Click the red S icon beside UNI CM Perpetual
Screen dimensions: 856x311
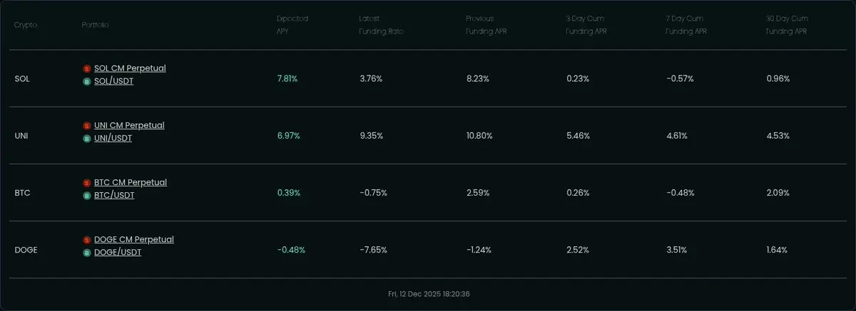87,125
